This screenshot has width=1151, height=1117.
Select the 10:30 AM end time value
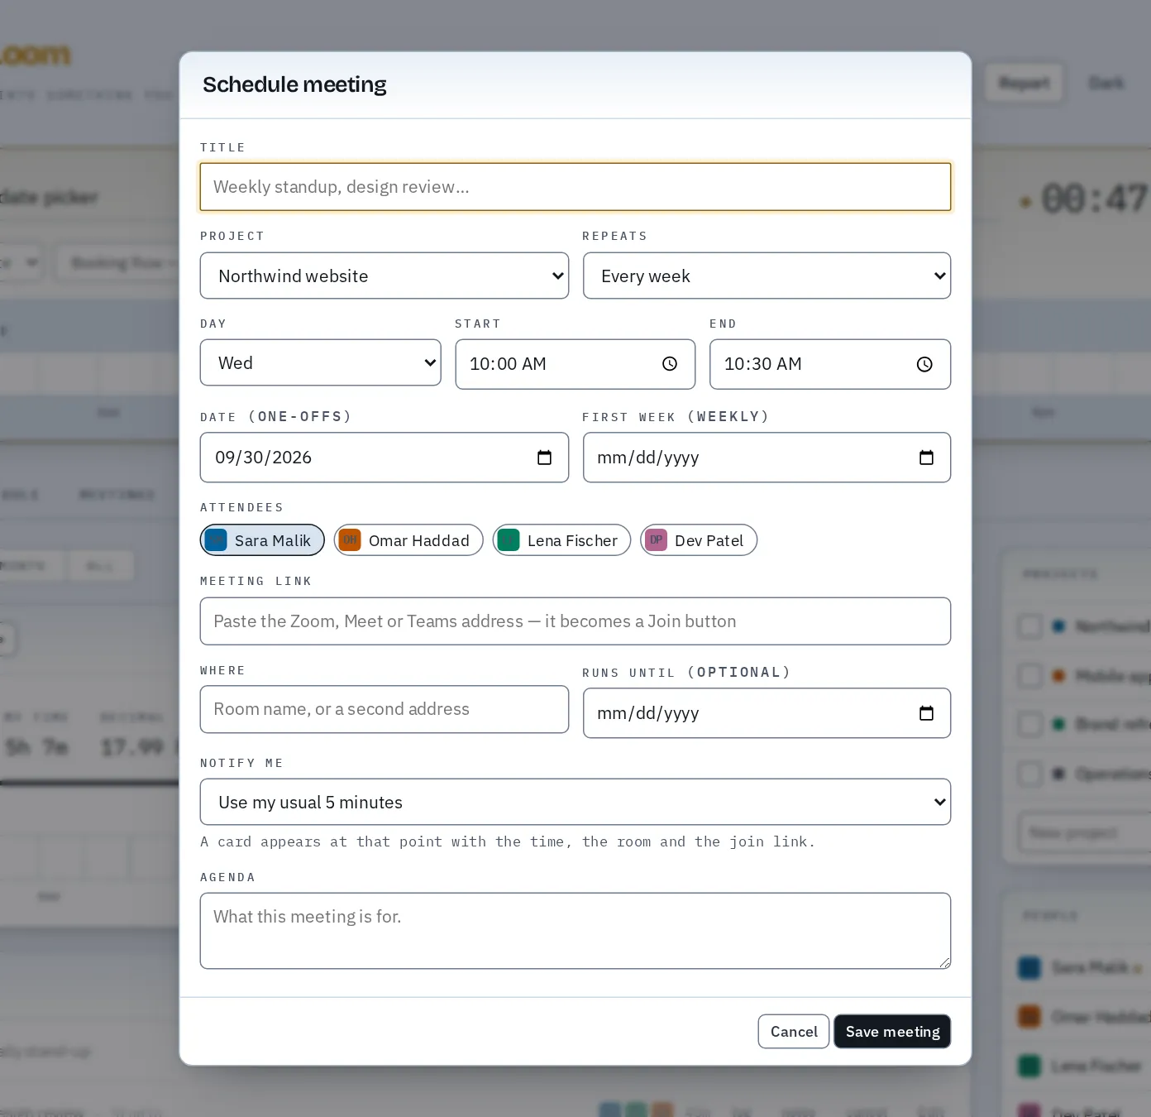point(762,364)
